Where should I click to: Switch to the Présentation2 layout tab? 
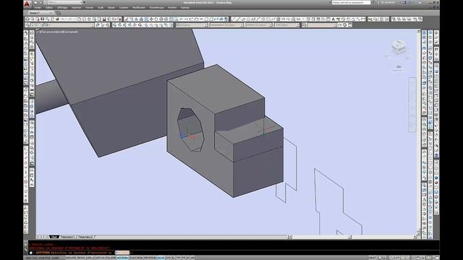86,237
